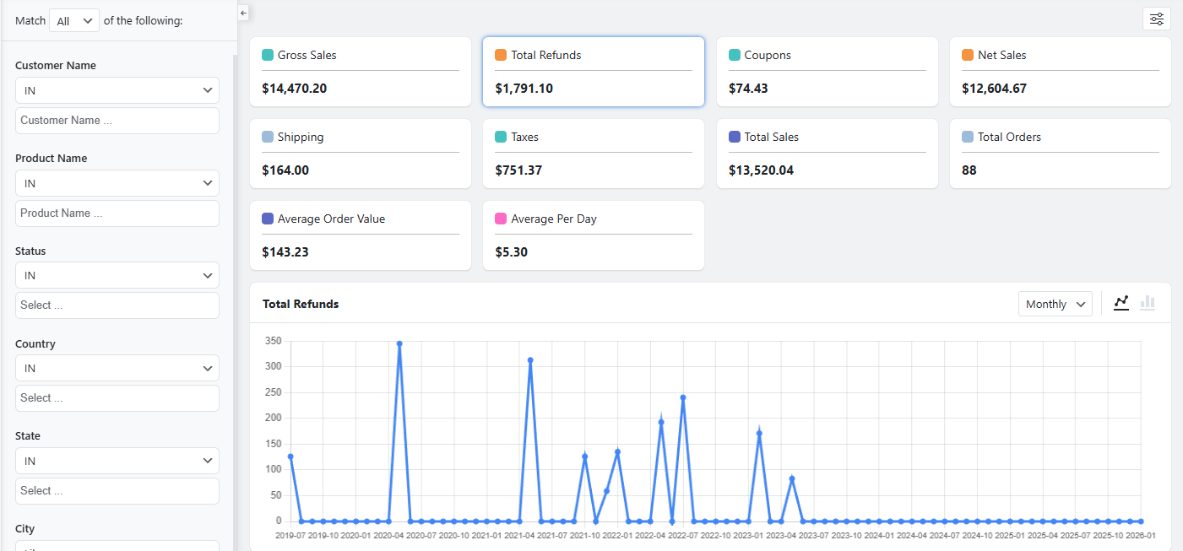Select the Average Order Value card
Viewport: 1183px width, 551px height.
(360, 235)
